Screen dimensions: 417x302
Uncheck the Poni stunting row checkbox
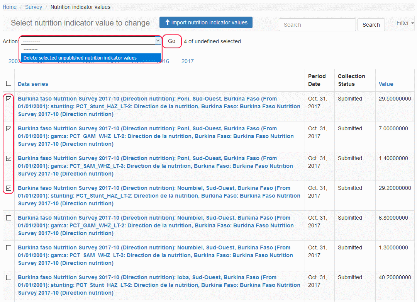click(x=9, y=99)
